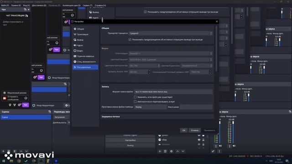Open source properties gear in Sources toolbar
The height and width of the screenshot is (164, 292).
pos(172,151)
